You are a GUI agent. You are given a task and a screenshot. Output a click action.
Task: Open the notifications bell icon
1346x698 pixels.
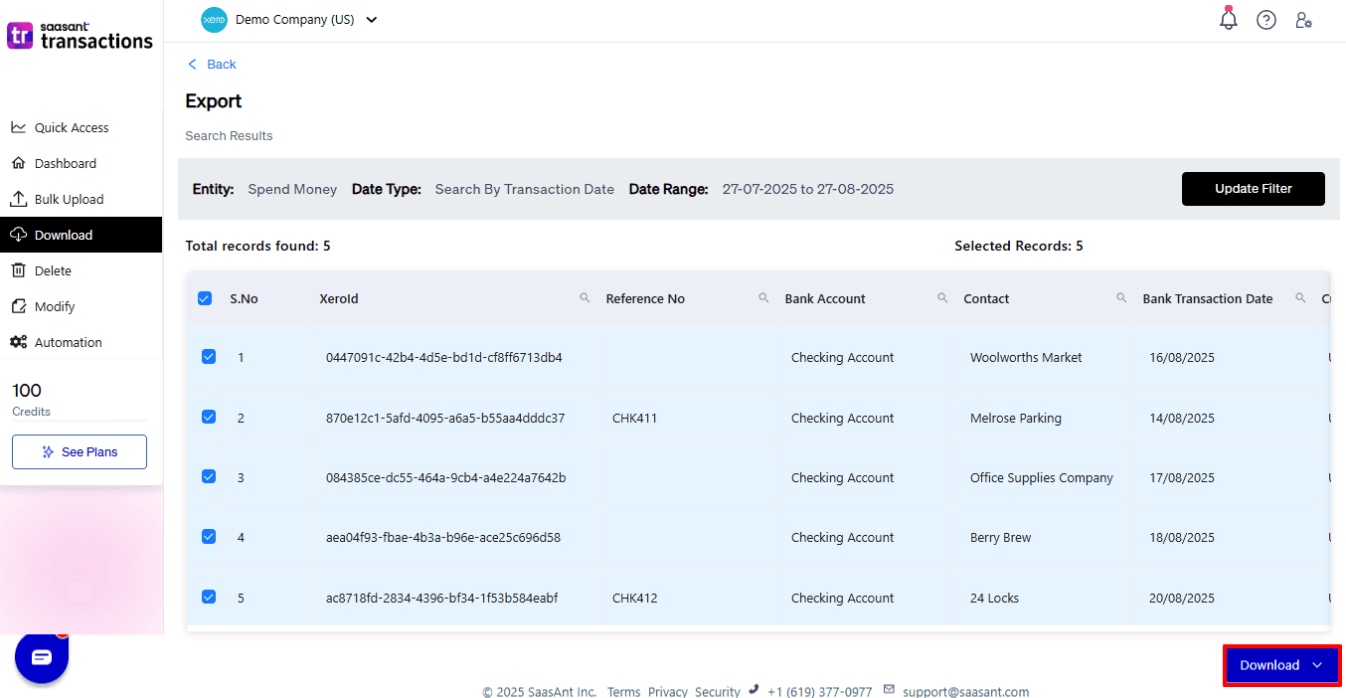[1229, 20]
